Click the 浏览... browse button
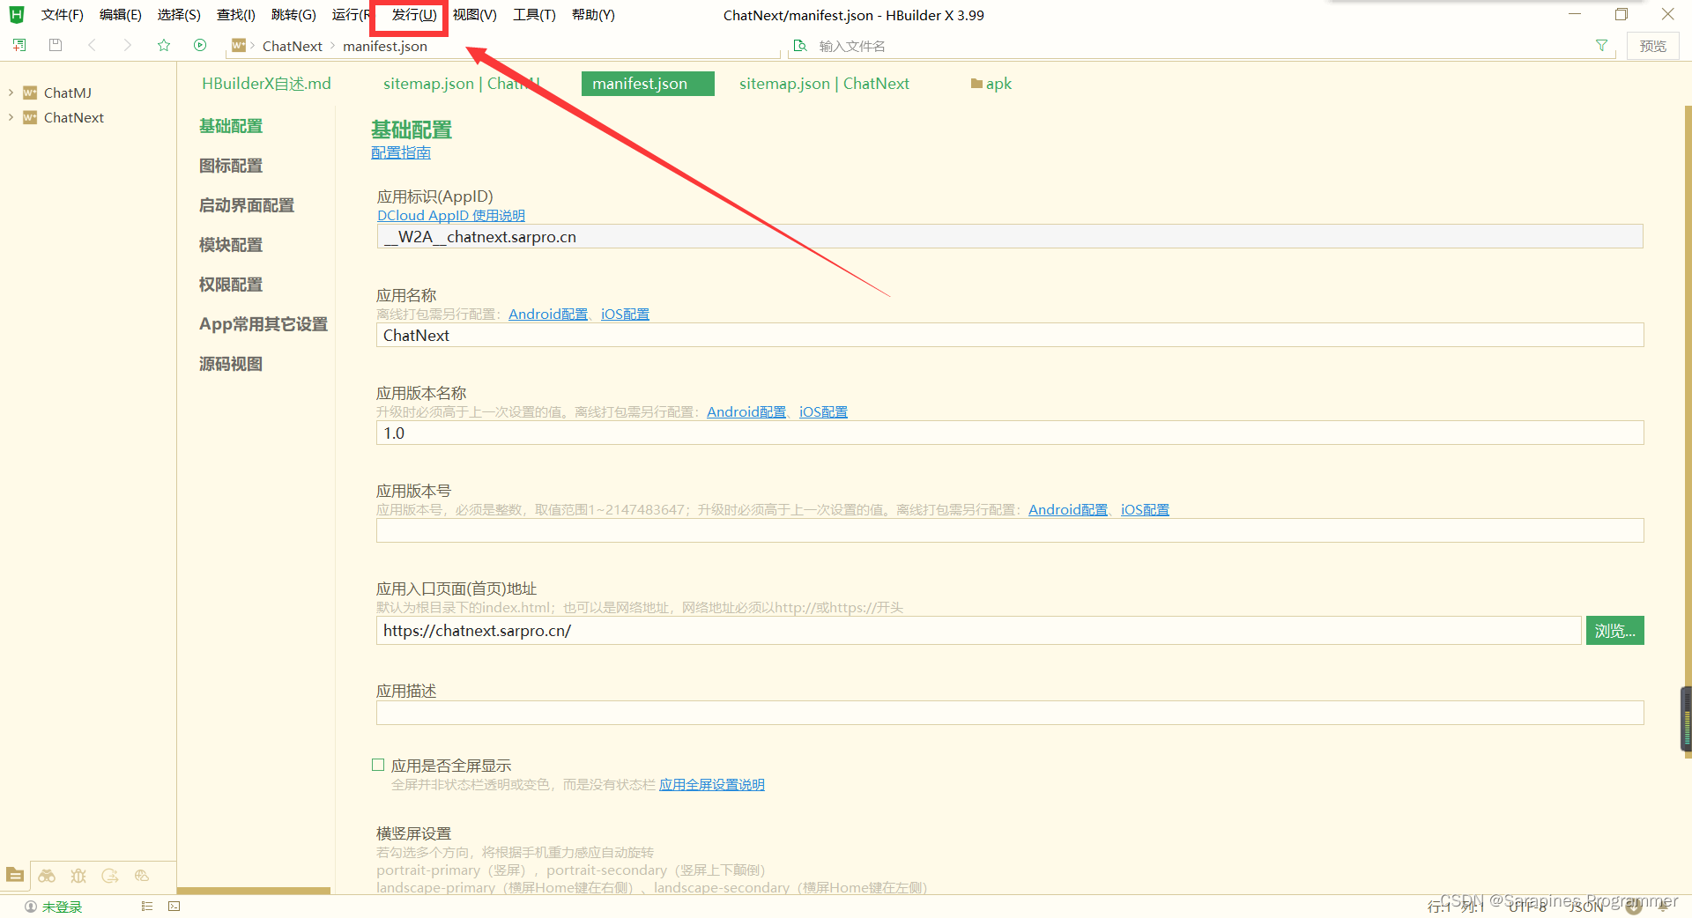This screenshot has width=1692, height=918. [1614, 631]
